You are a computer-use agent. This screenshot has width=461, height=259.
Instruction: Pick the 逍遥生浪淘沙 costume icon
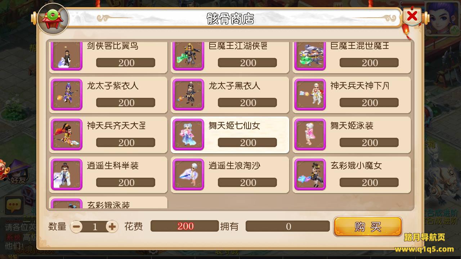(188, 175)
